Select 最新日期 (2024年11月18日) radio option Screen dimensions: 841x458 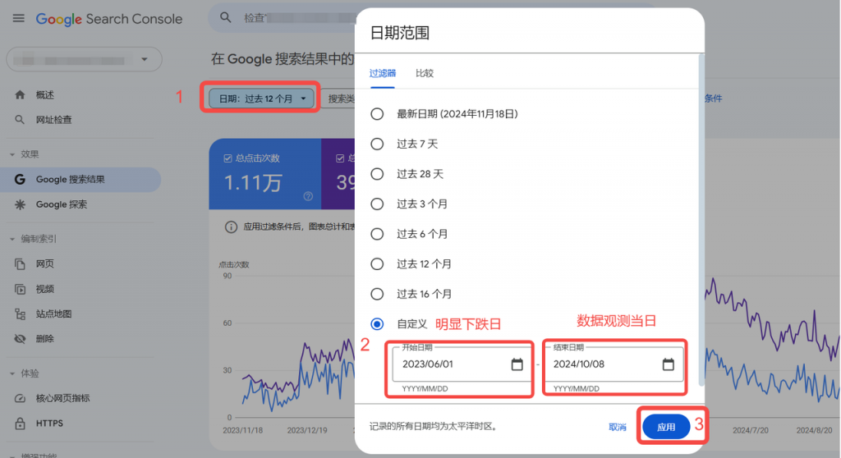(377, 114)
